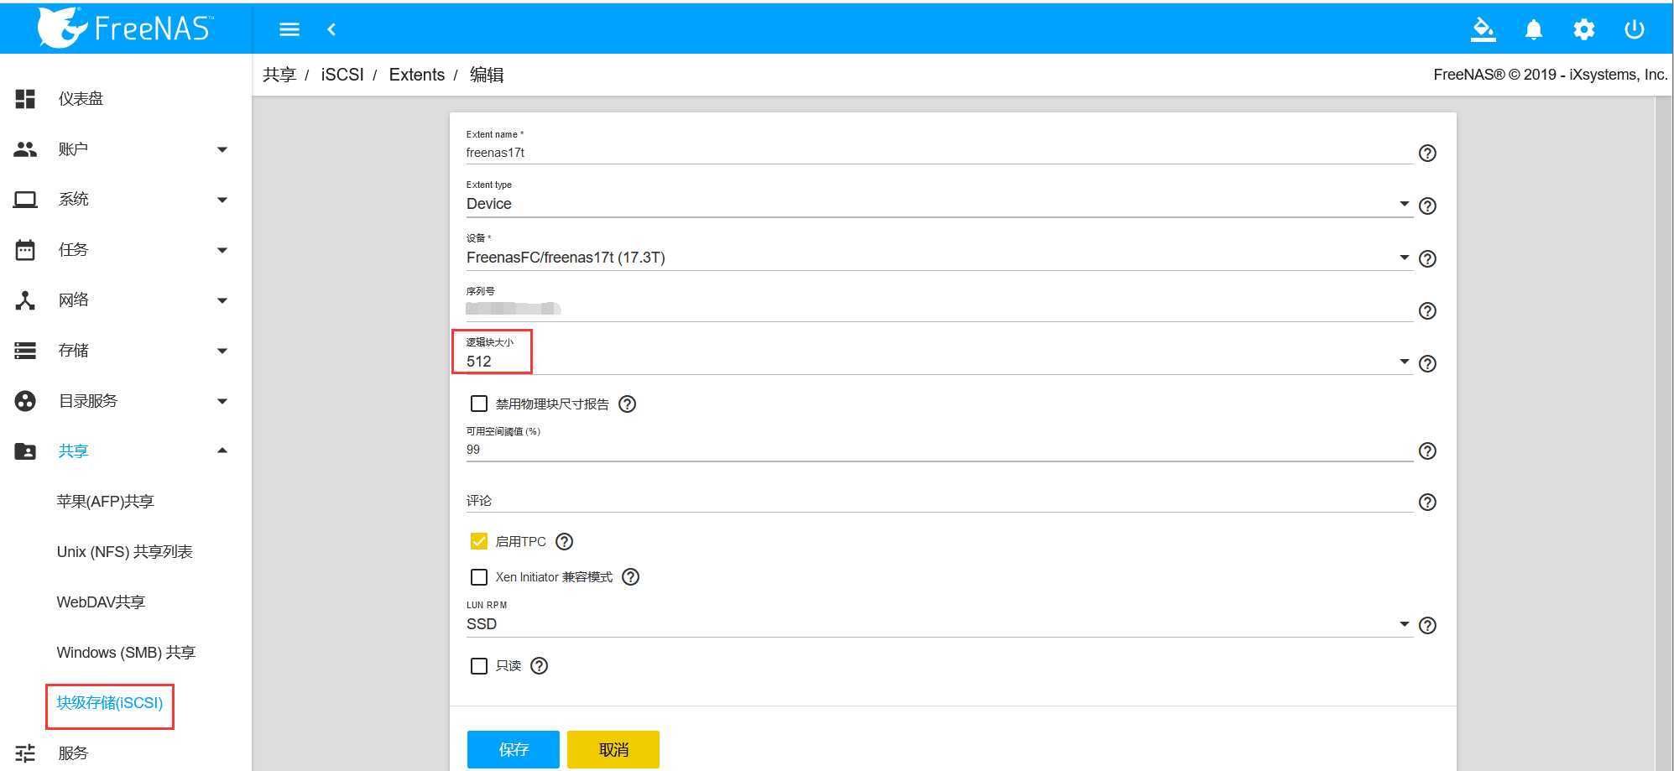Open Windows (SMB) 共享 menu item
Image resolution: width=1674 pixels, height=771 pixels.
[126, 652]
